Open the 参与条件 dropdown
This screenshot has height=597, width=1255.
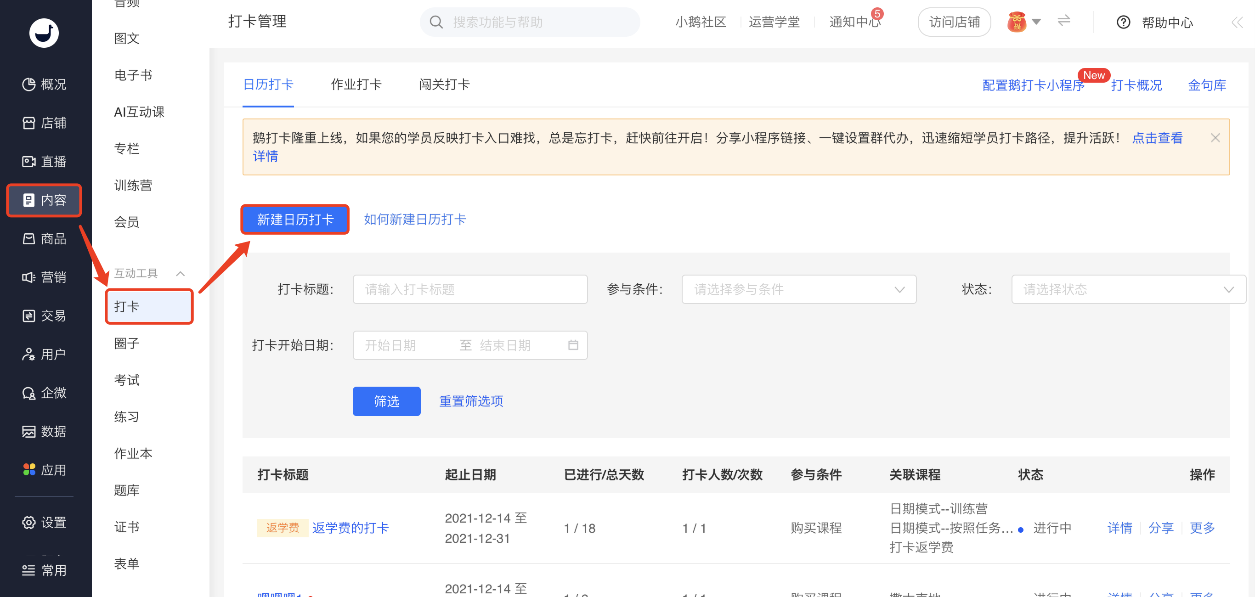pyautogui.click(x=798, y=289)
